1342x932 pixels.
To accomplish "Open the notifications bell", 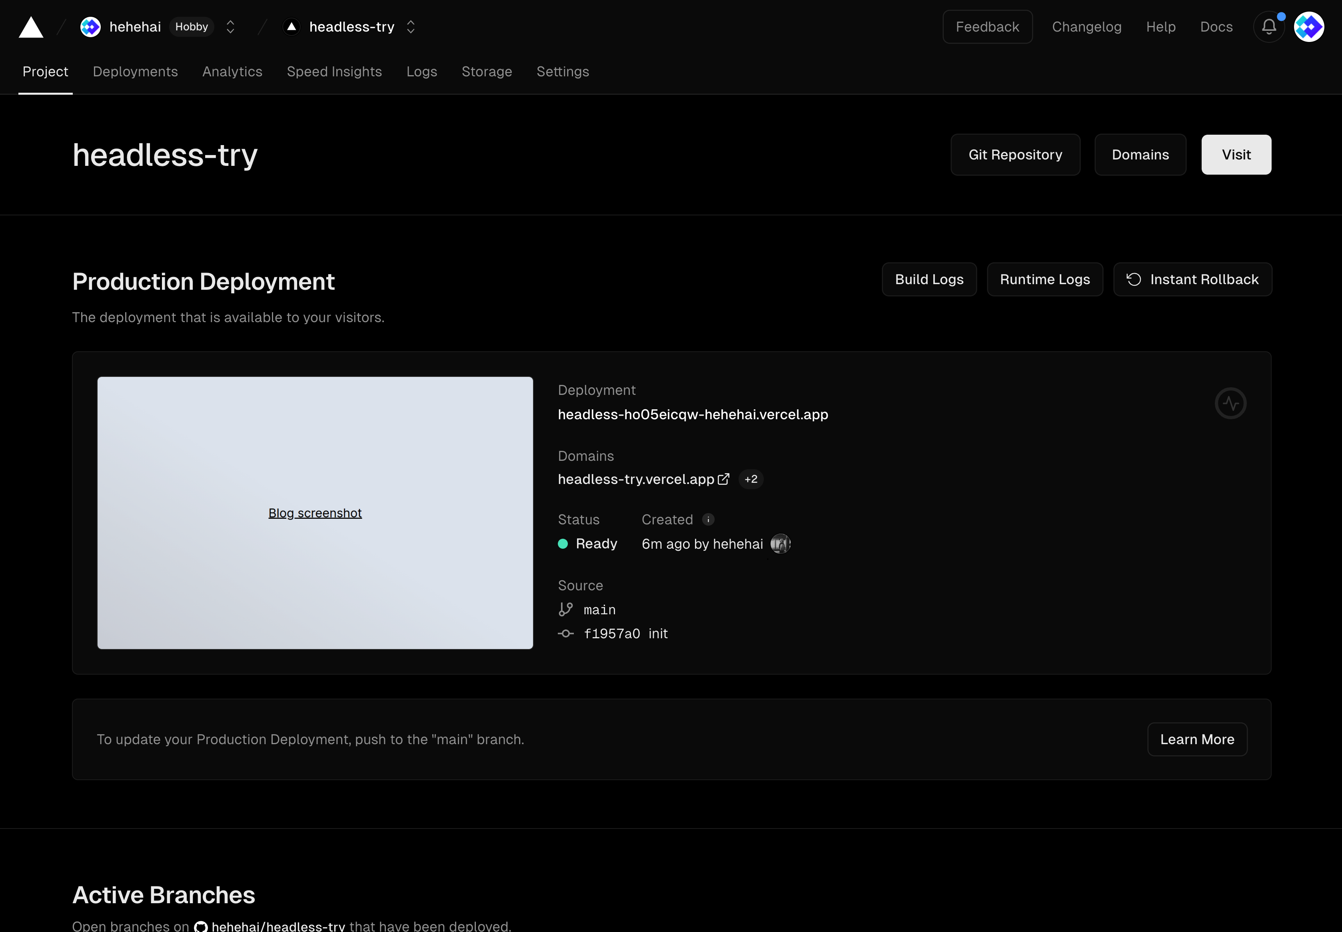I will click(1269, 27).
